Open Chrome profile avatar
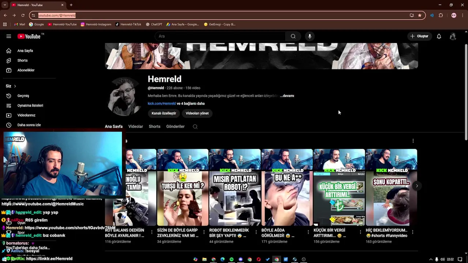Screen dimensions: 468x263 click(x=454, y=15)
